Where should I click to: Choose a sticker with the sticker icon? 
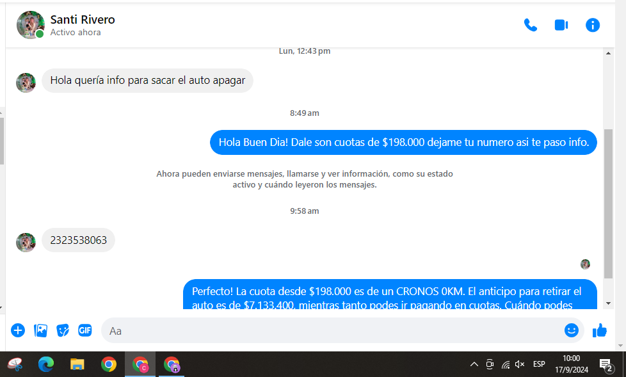point(63,330)
